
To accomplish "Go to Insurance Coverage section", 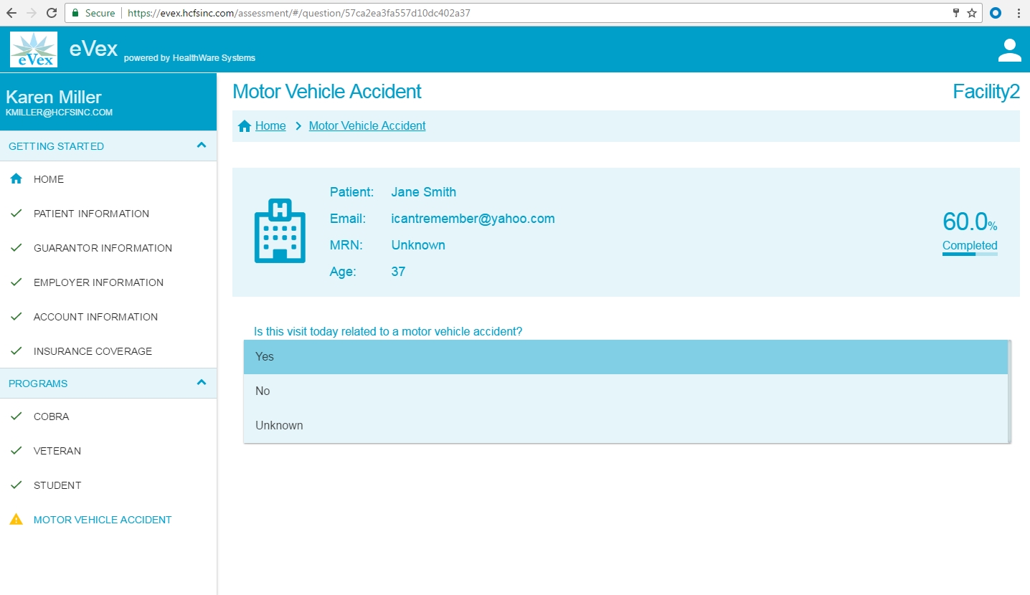I will point(93,351).
